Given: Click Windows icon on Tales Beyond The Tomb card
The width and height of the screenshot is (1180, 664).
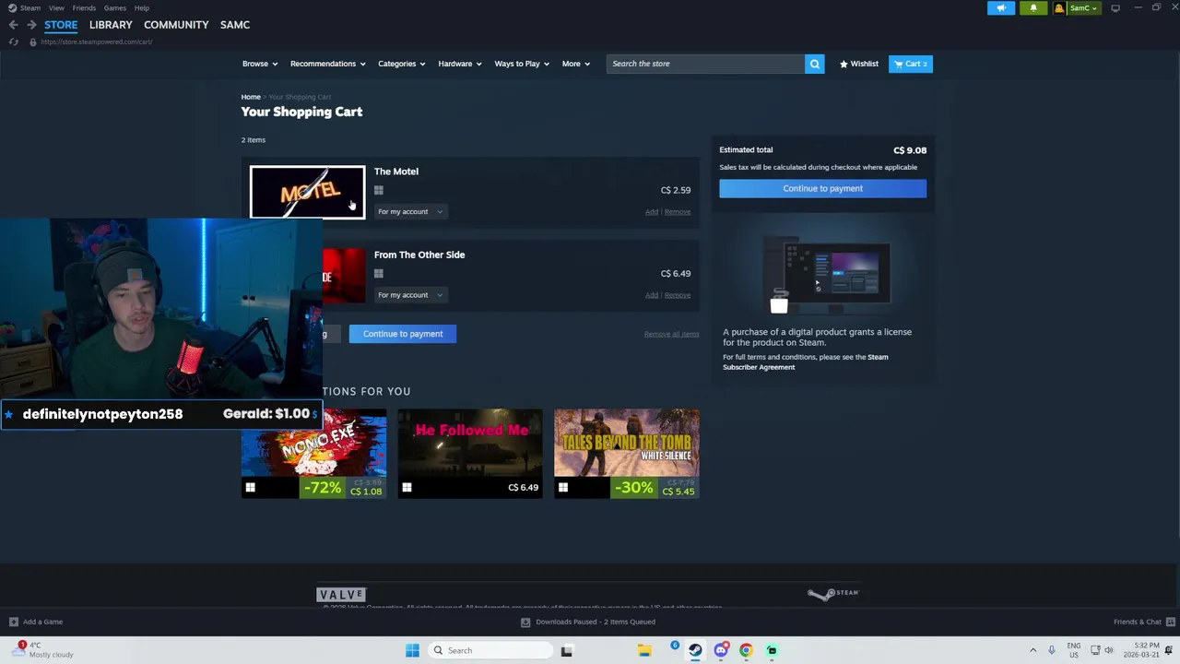Looking at the screenshot, I should click(x=563, y=487).
